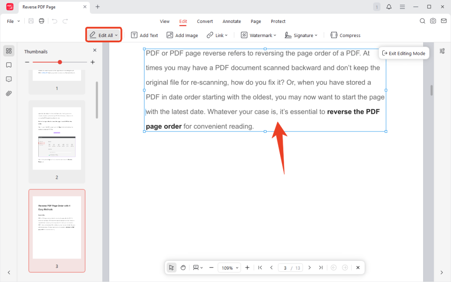Zoom in with plus in bottom bar
The width and height of the screenshot is (451, 282).
247,267
